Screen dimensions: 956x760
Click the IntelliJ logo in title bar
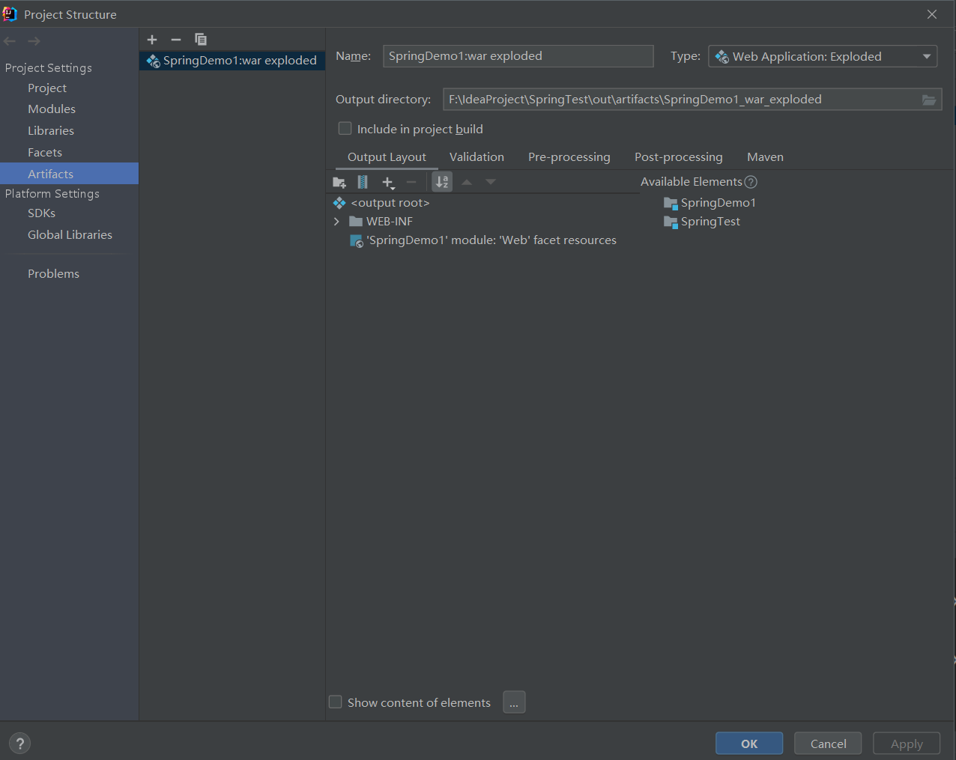pyautogui.click(x=10, y=13)
